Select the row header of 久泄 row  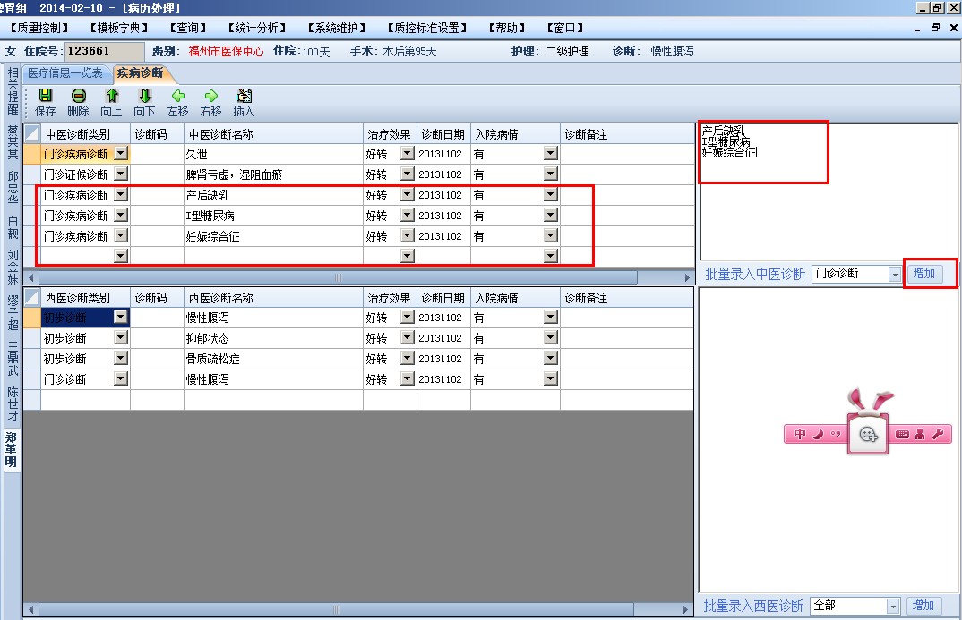click(32, 154)
